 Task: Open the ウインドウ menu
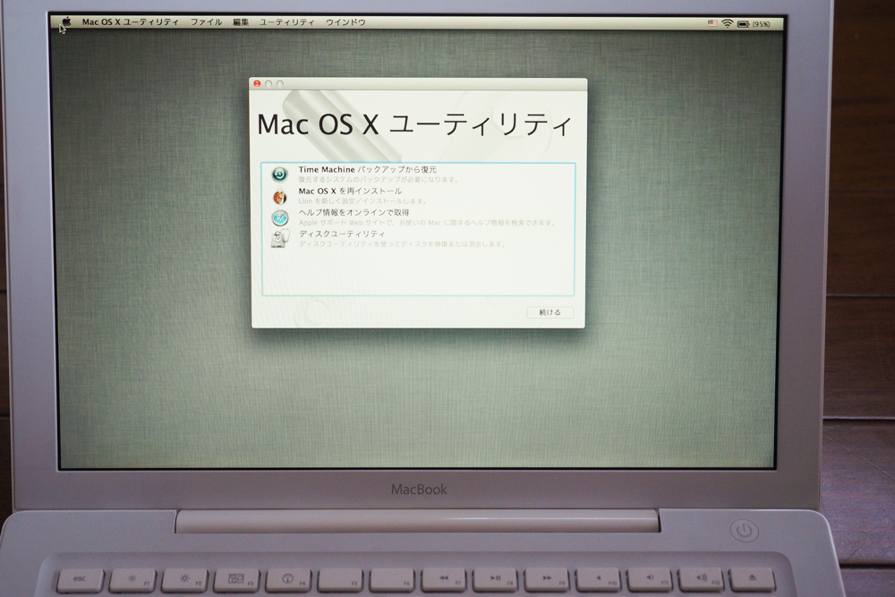coord(345,22)
